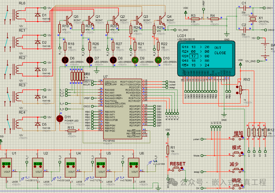275x193 pixels.
Task: Select capacitor C1 22p
Action: click(x=245, y=8)
